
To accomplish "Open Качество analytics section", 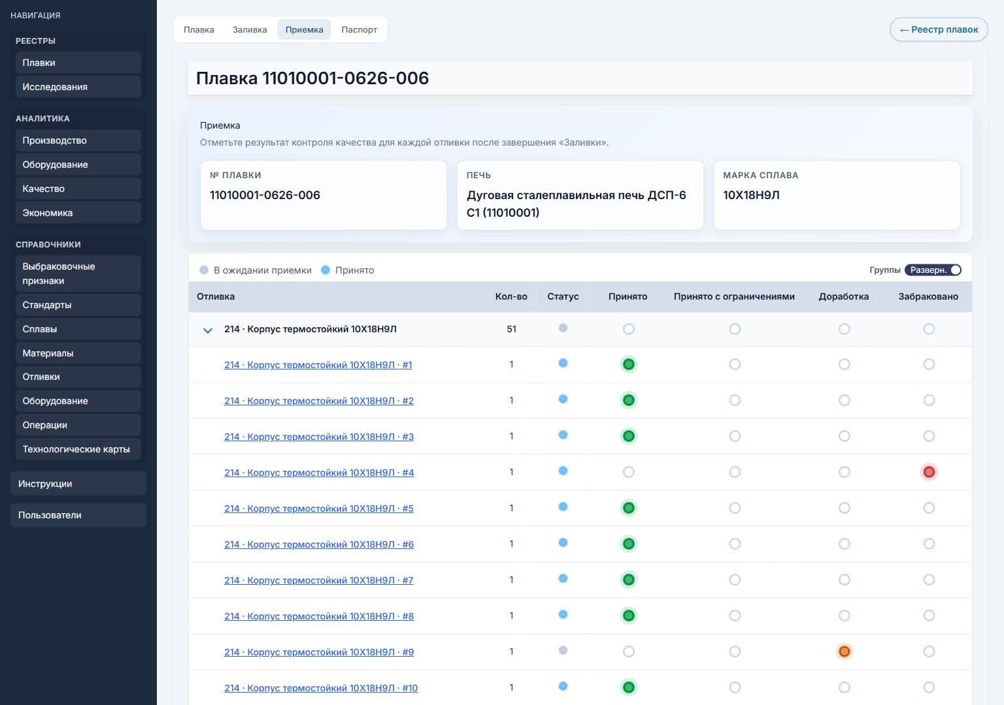I will tap(78, 189).
